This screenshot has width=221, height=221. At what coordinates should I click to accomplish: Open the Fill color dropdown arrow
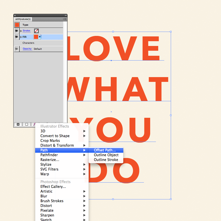click(40, 37)
